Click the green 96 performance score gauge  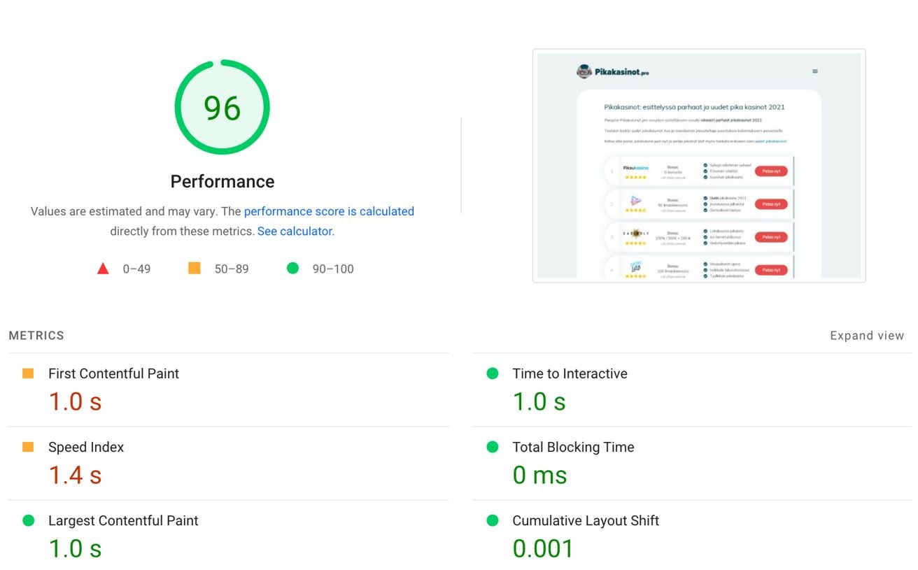222,108
